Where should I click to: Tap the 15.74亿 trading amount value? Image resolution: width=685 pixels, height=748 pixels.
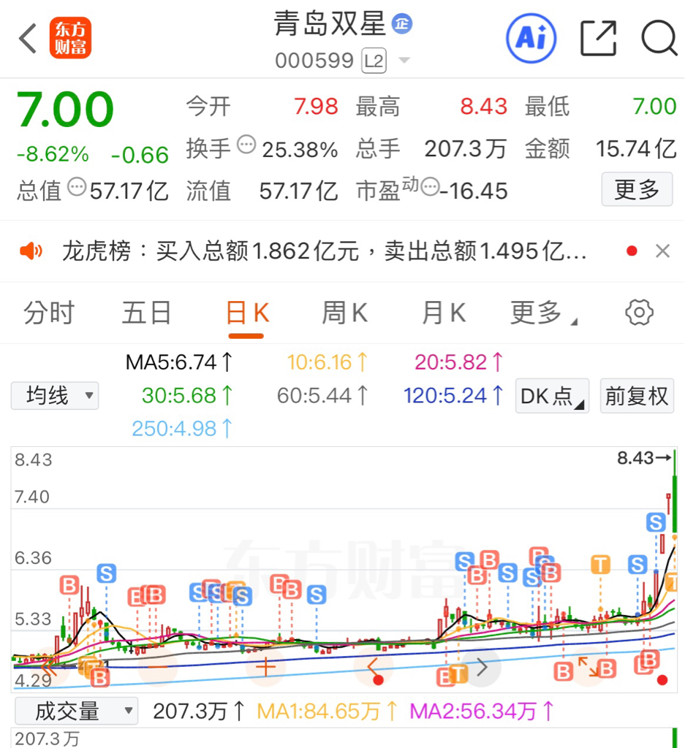[636, 149]
